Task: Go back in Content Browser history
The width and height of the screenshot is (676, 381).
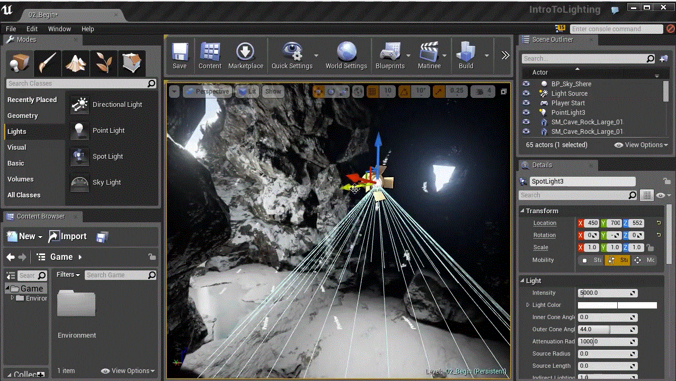Action: pos(11,257)
